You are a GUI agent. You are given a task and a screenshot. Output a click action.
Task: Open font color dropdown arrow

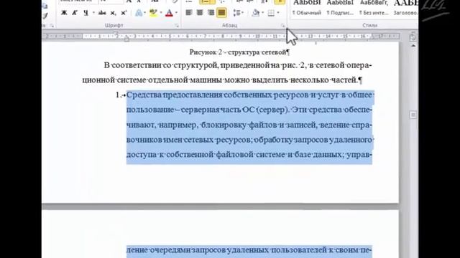coord(176,13)
